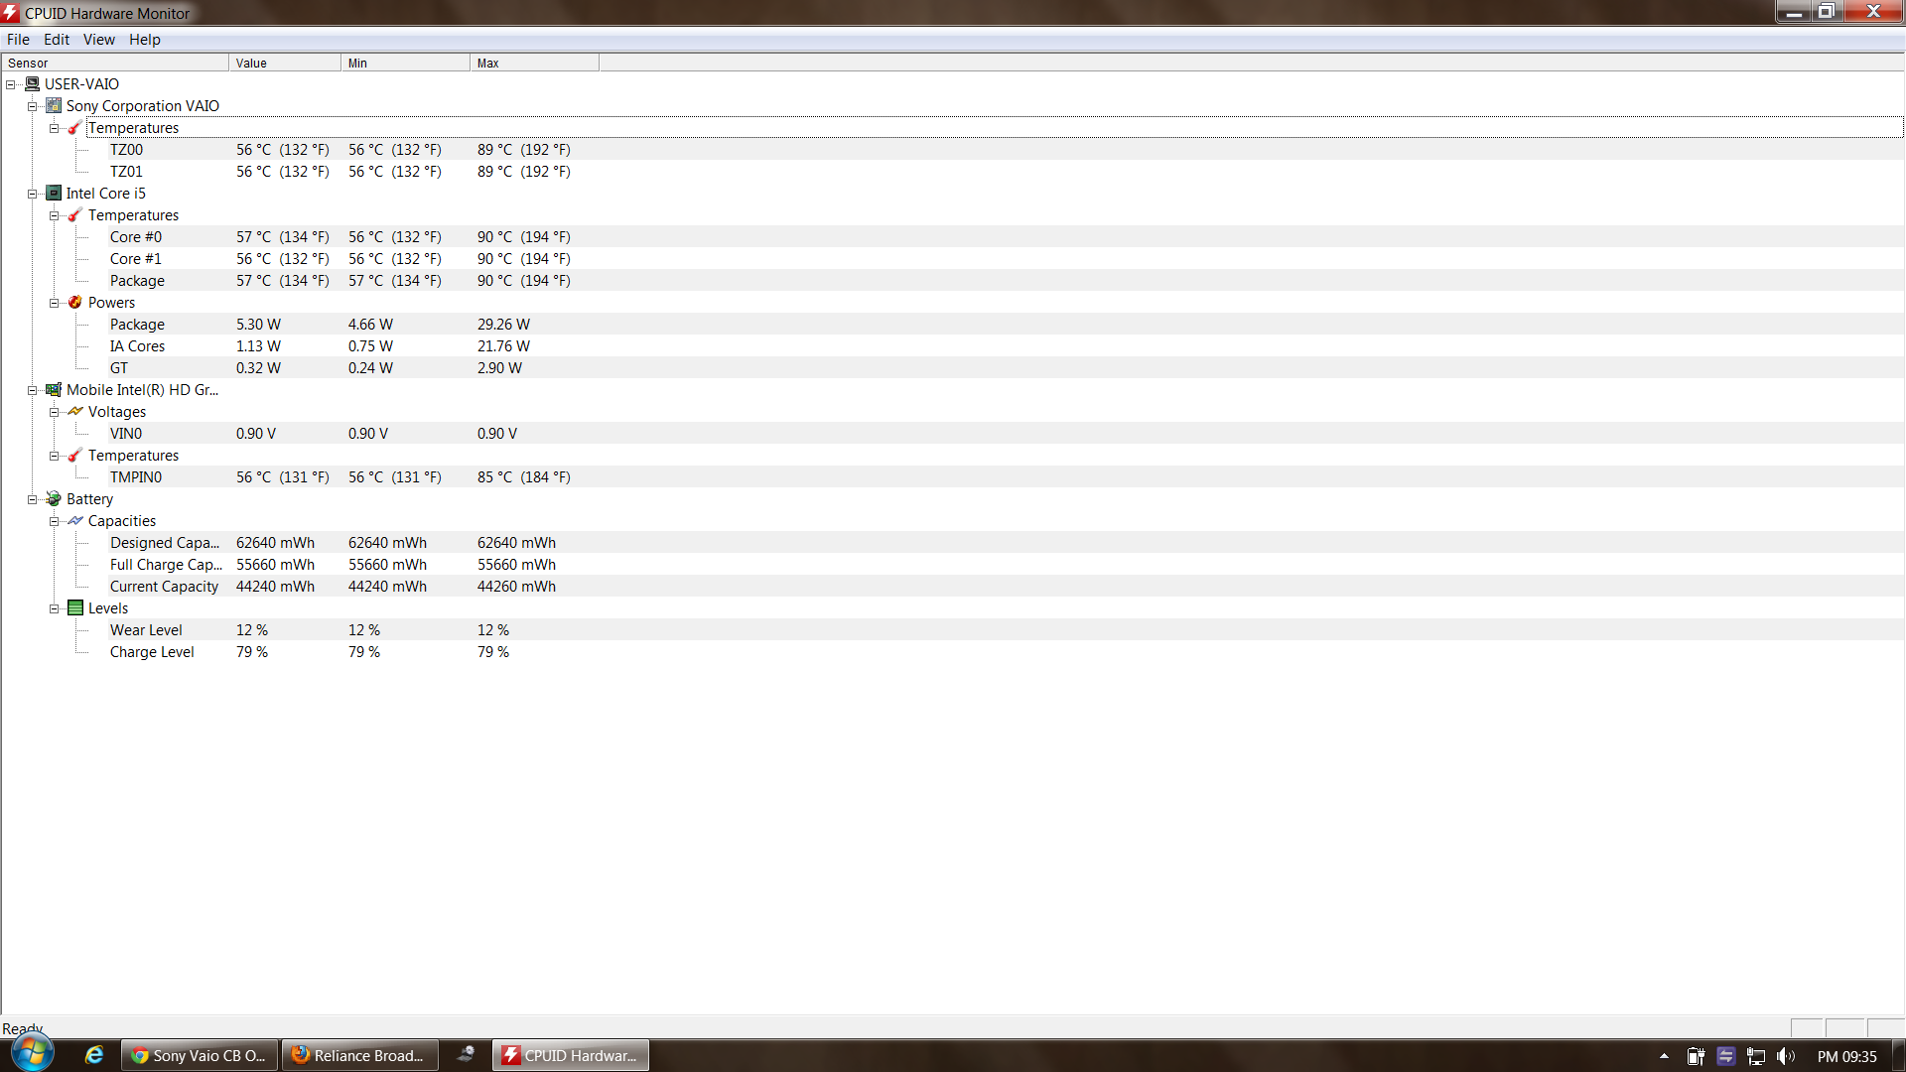Open the Help menu
The image size is (1906, 1072).
144,40
